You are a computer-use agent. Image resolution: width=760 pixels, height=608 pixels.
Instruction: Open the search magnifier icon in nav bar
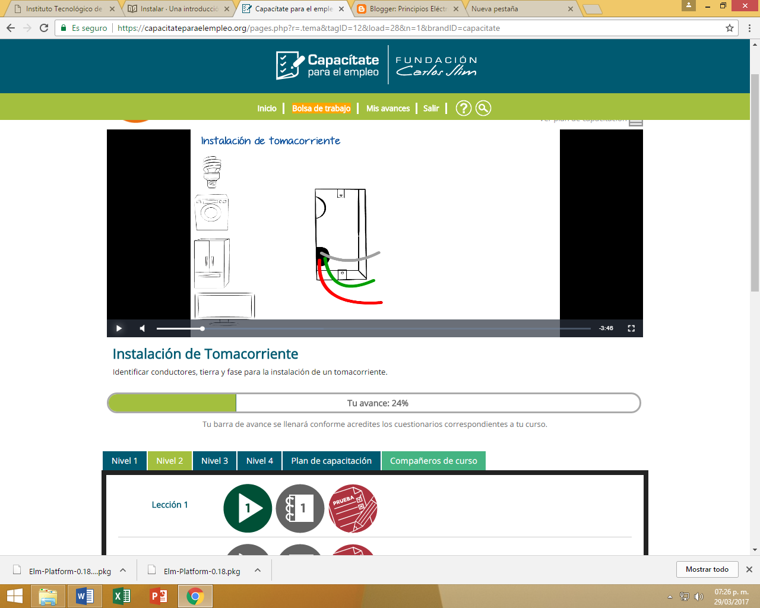pos(483,108)
